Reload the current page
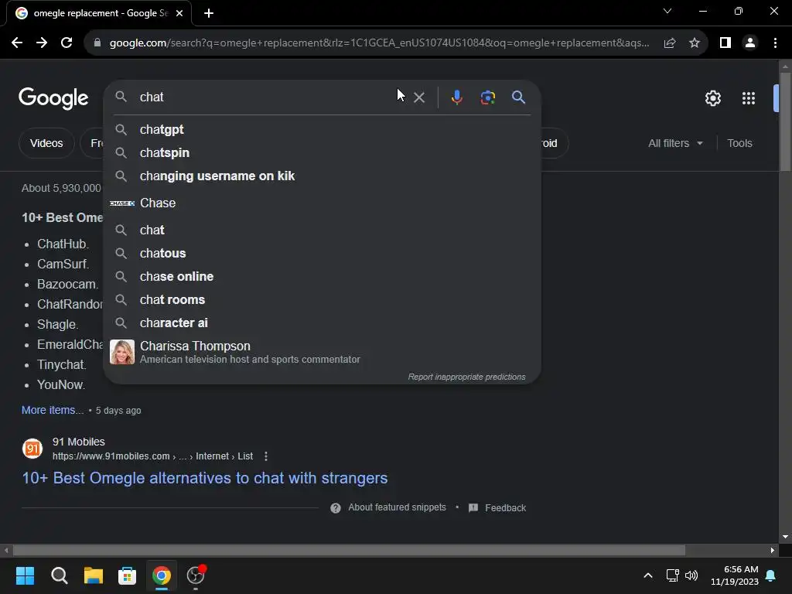Viewport: 792px width, 594px height. 67,43
